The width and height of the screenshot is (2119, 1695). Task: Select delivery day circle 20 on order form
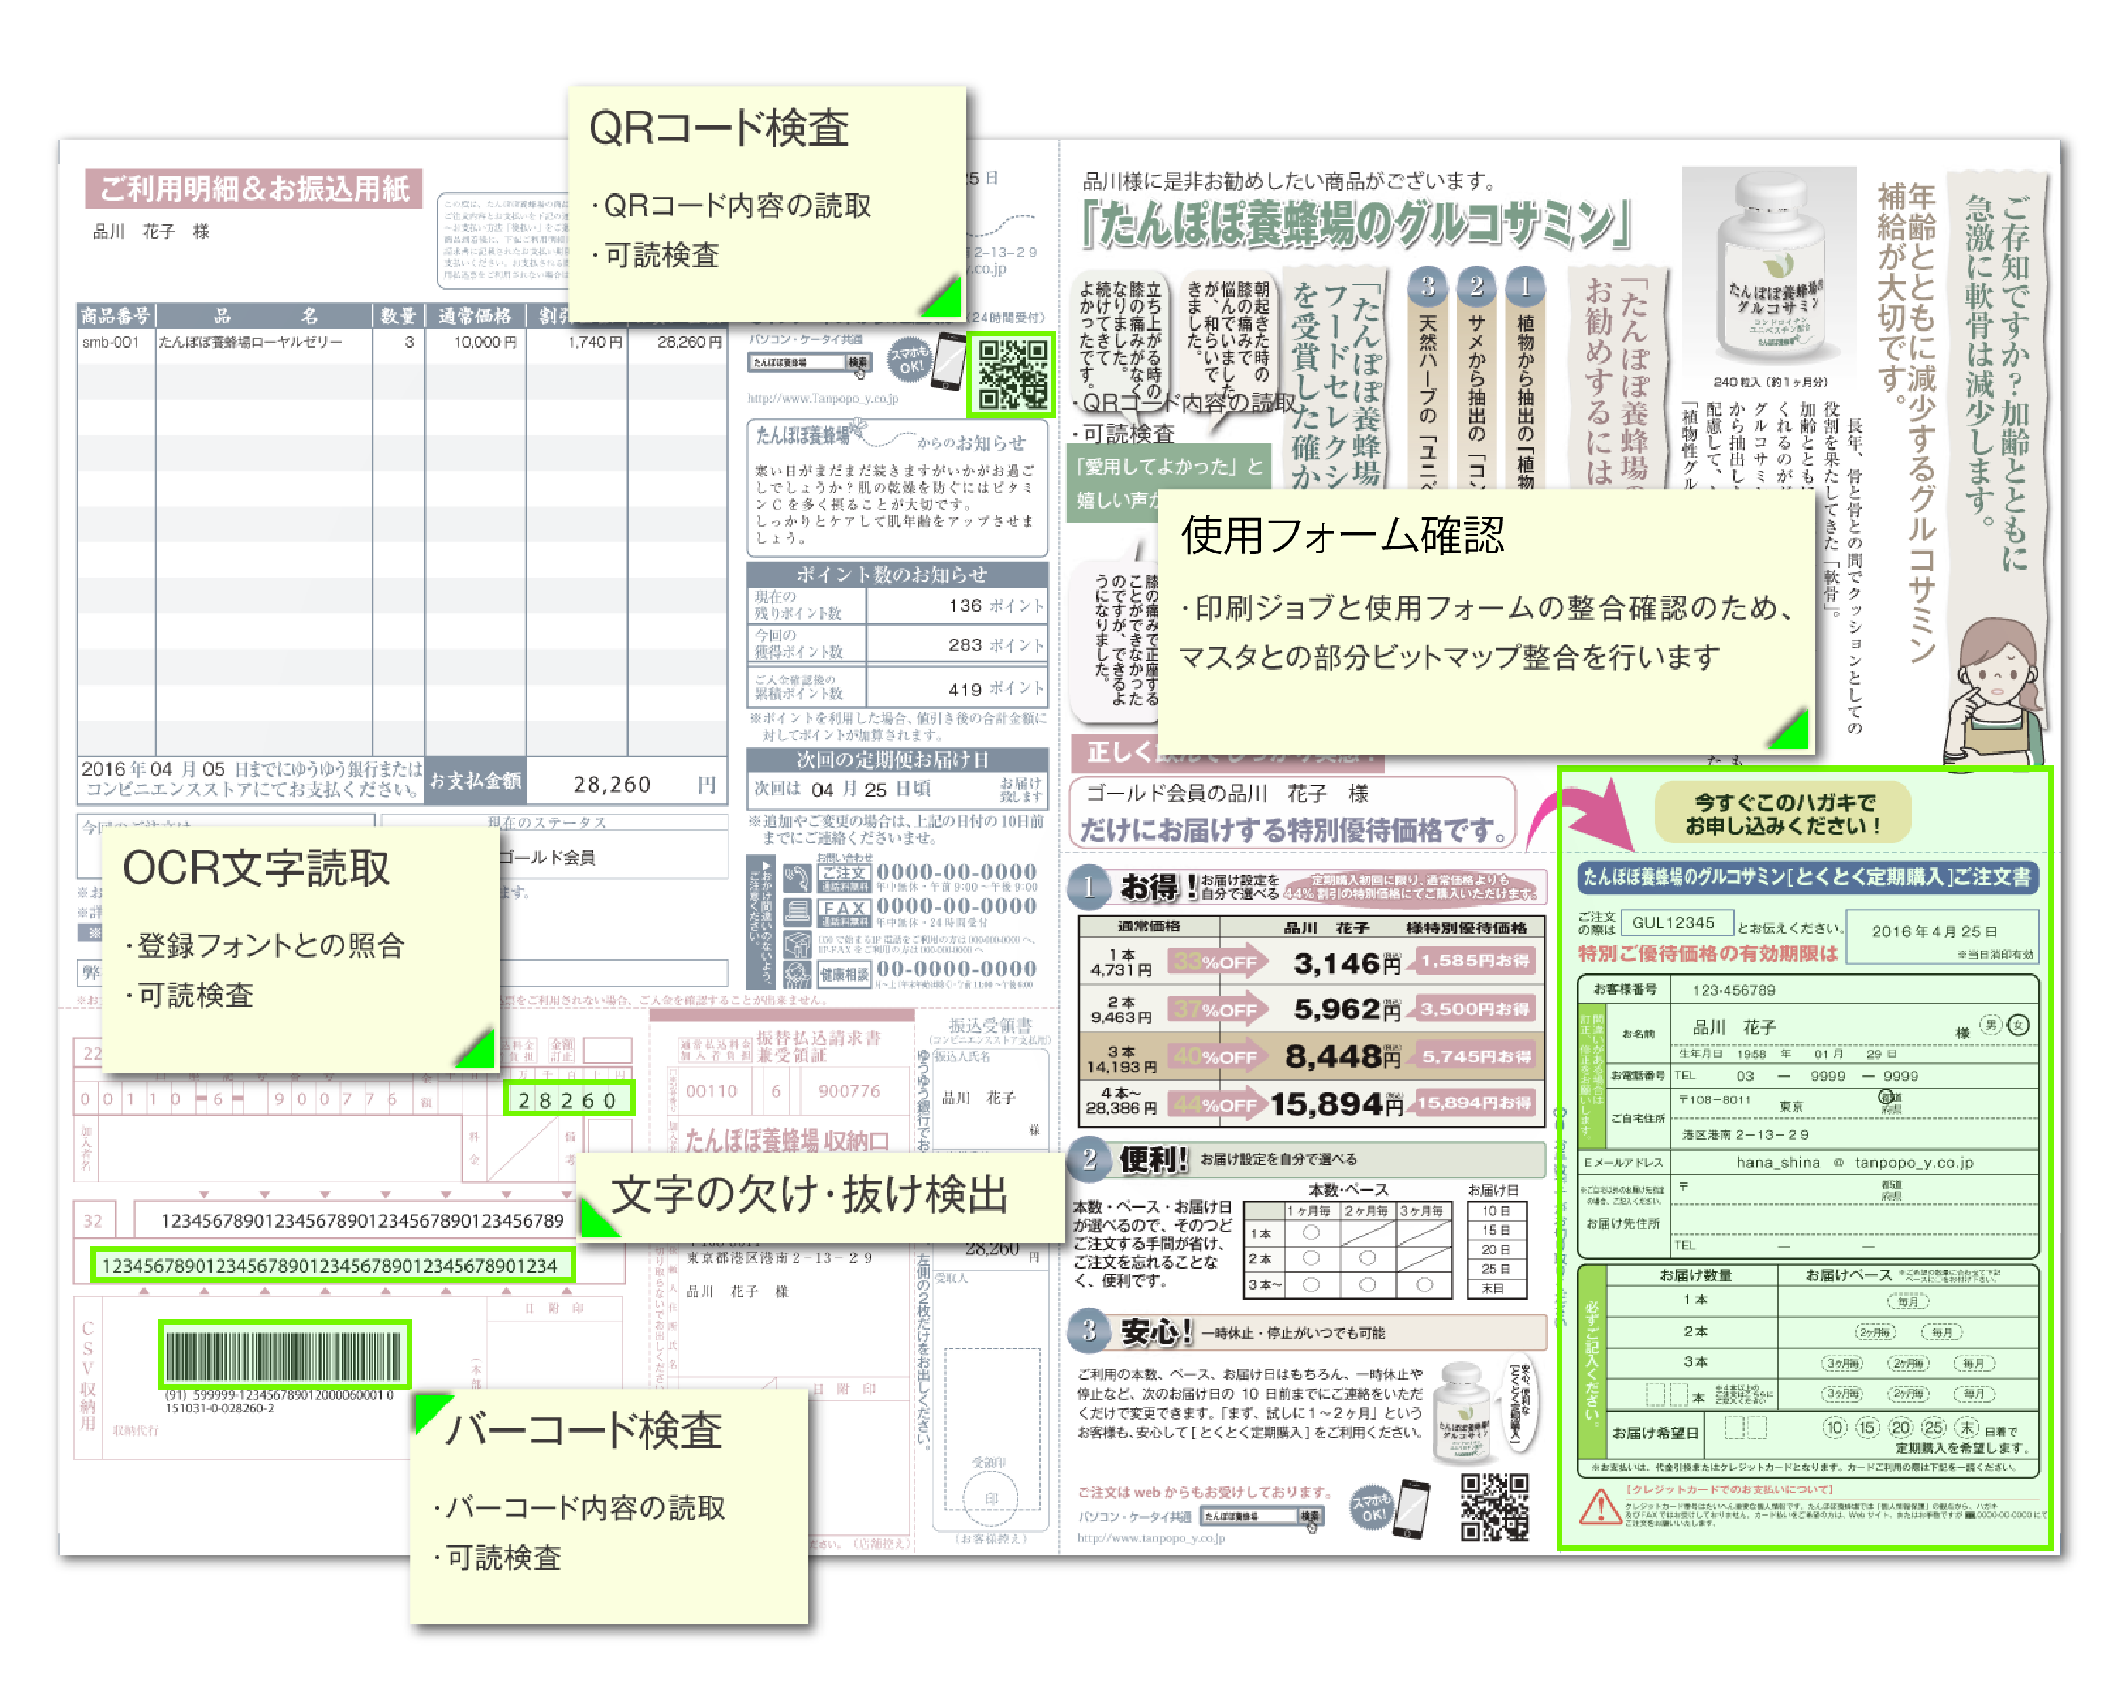(x=1901, y=1427)
